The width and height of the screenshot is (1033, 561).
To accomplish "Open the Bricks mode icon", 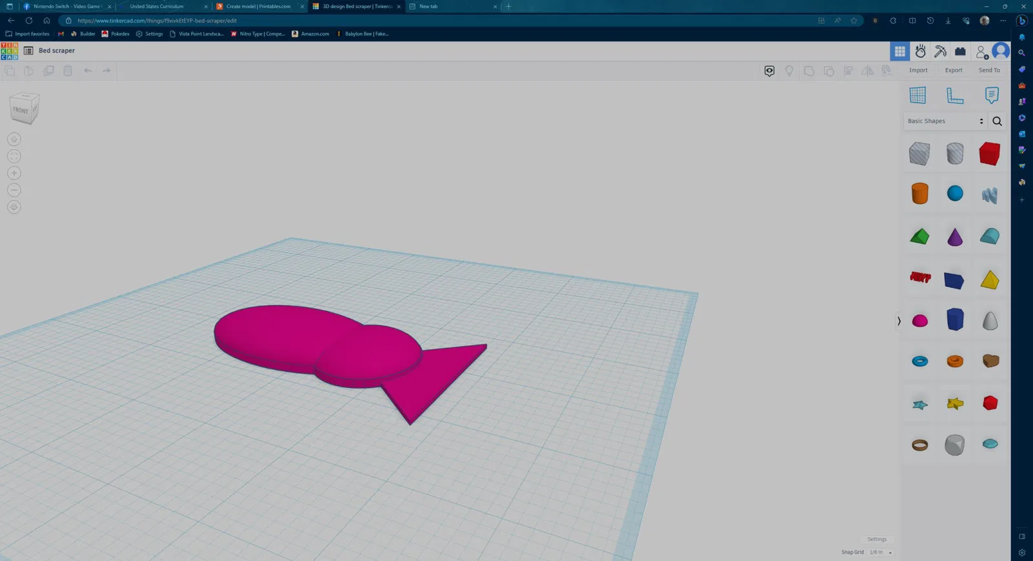I will coord(961,51).
